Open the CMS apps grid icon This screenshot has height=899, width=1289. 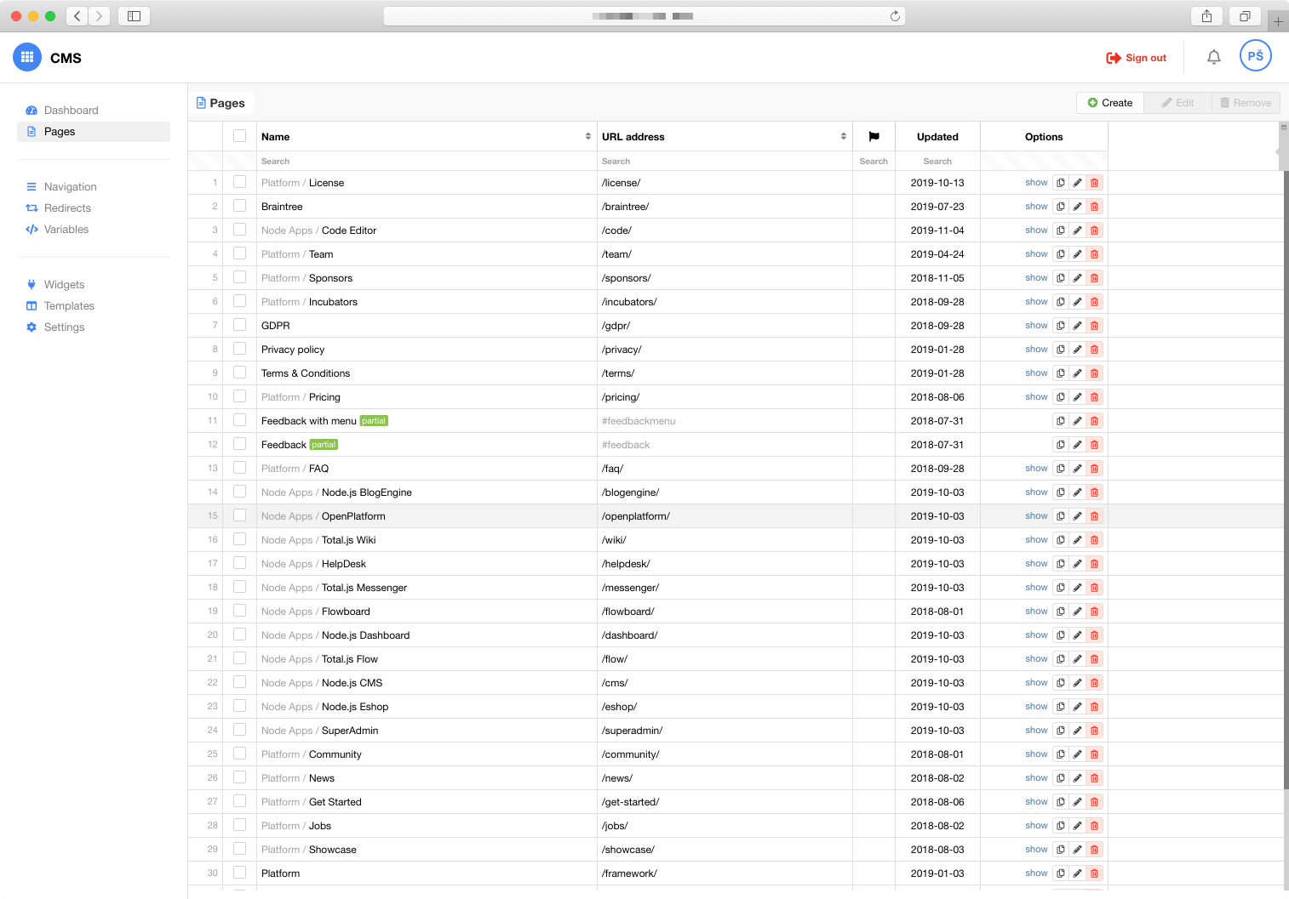[27, 57]
